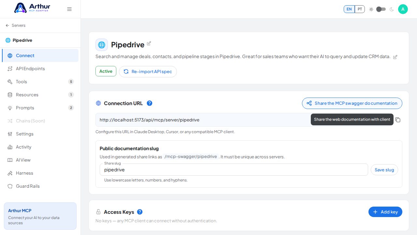Click the Save slug button
The width and height of the screenshot is (417, 235).
[384, 170]
